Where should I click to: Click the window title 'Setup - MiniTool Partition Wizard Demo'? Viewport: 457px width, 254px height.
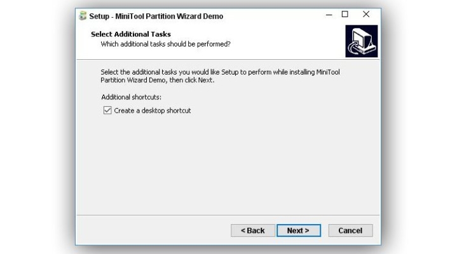(156, 17)
